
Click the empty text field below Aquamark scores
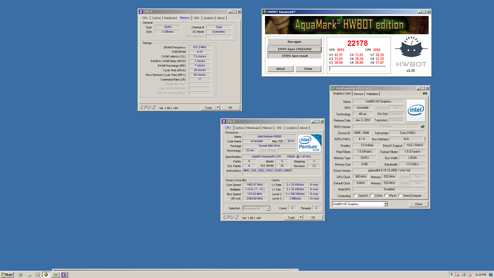click(x=357, y=69)
